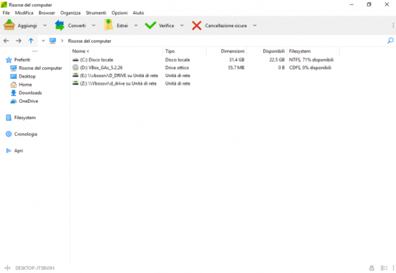Select the (C:) Disco locale row name
This screenshot has width=396, height=273.
click(96, 60)
